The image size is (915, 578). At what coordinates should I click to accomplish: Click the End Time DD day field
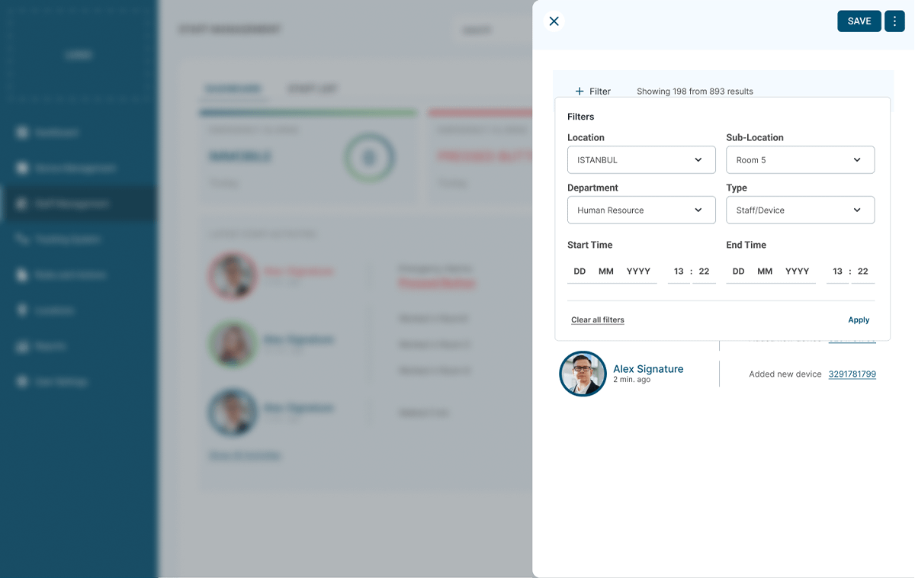[738, 271]
